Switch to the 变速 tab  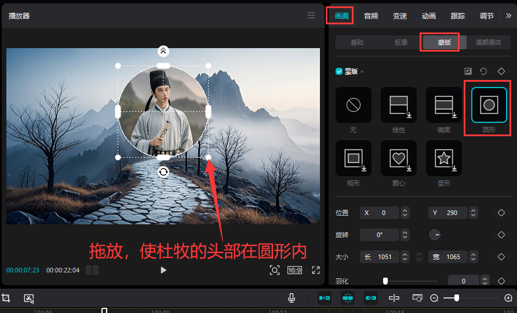(x=399, y=16)
